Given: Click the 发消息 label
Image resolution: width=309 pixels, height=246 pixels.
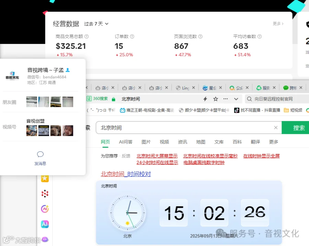Looking at the screenshot, I should pos(40,163).
